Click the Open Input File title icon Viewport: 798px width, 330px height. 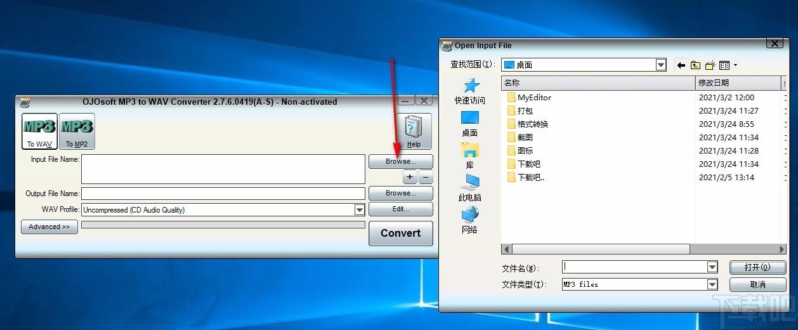coord(447,45)
